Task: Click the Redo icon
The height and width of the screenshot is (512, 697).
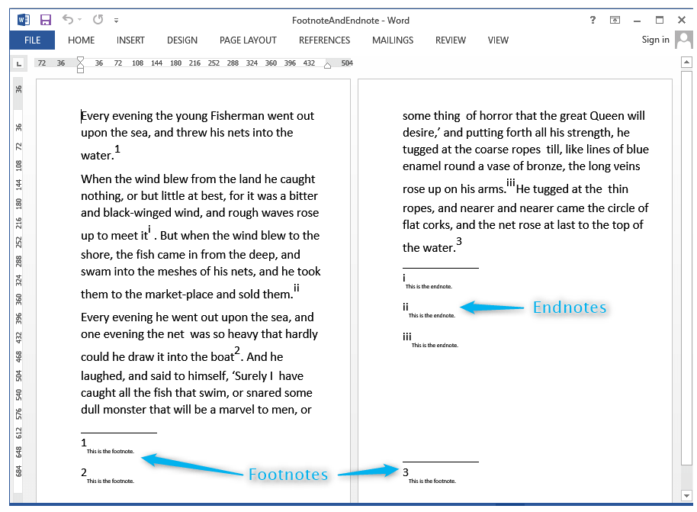Action: tap(98, 19)
